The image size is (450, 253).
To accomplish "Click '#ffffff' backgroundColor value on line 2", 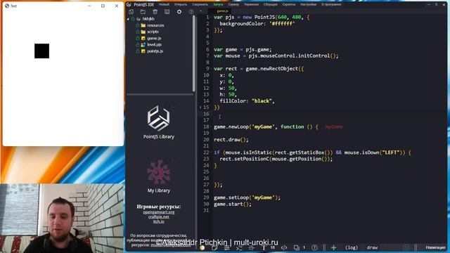I will [282, 24].
